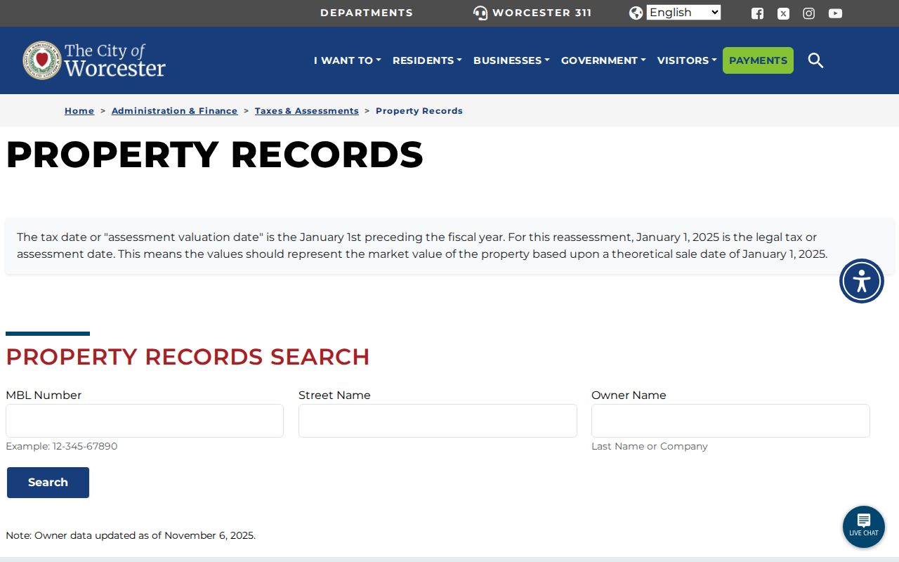Follow the Taxes & Assessments breadcrumb link
The image size is (899, 562).
[x=307, y=111]
